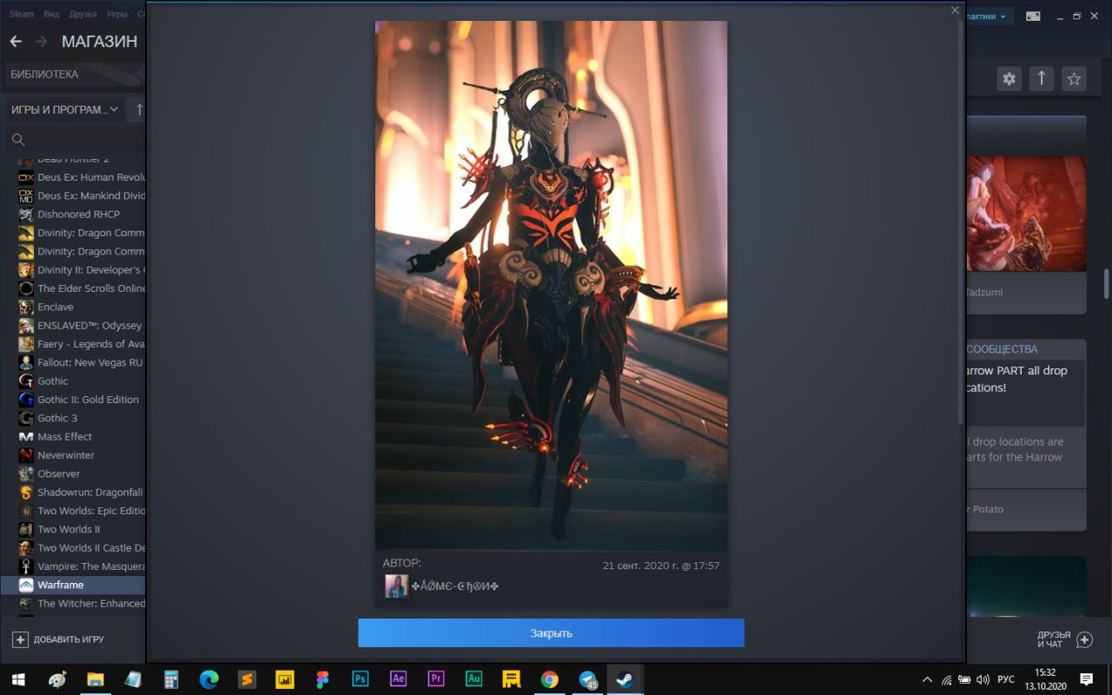Open the Друзья menu
Viewport: 1112px width, 695px height.
point(84,15)
